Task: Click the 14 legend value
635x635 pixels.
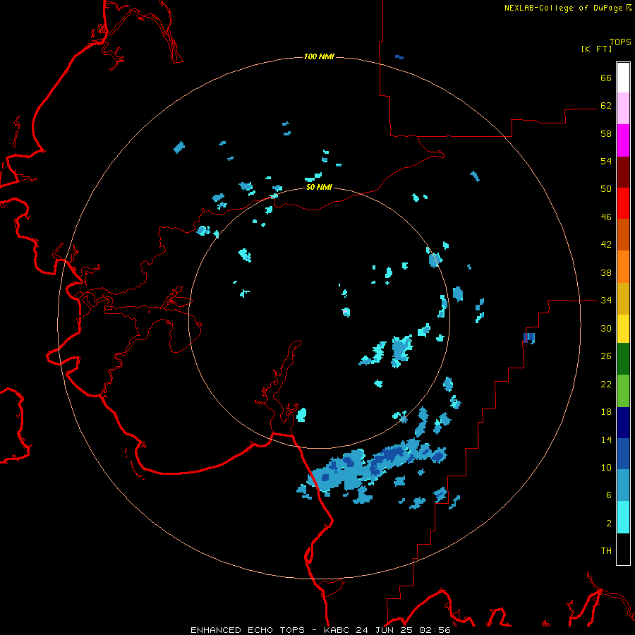Action: (x=606, y=440)
